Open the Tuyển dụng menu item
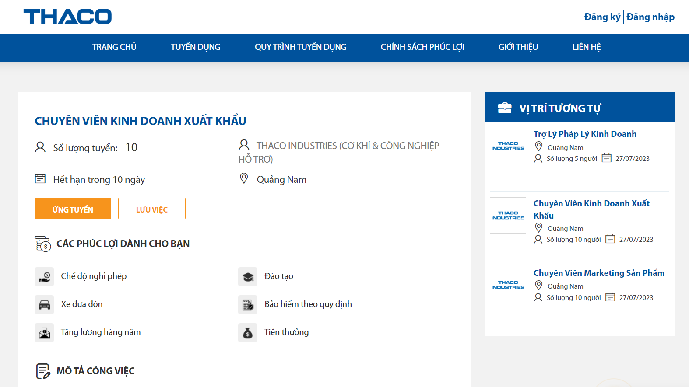The height and width of the screenshot is (387, 689). pos(196,47)
